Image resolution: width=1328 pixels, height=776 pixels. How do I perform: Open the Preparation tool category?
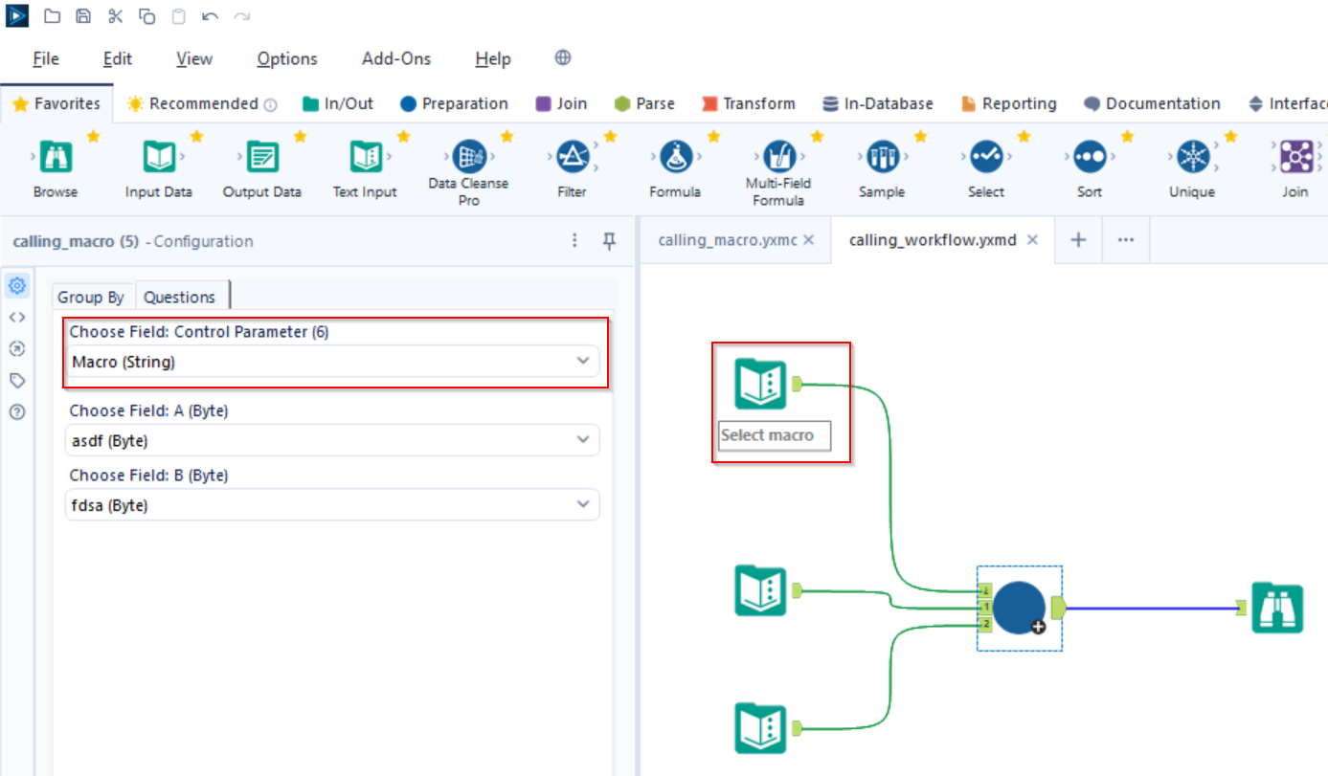(x=454, y=103)
